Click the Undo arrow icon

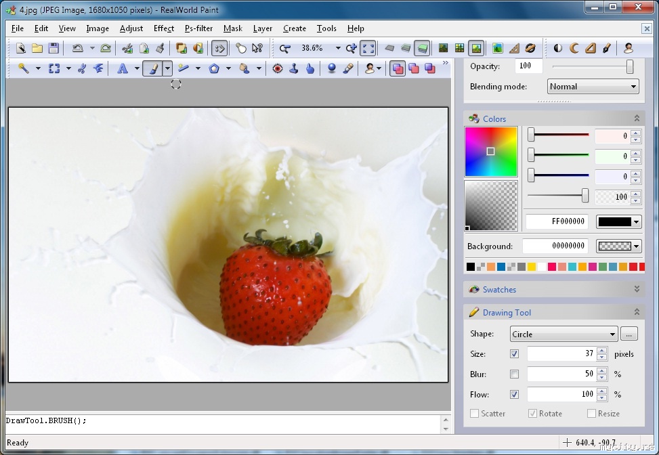(77, 48)
